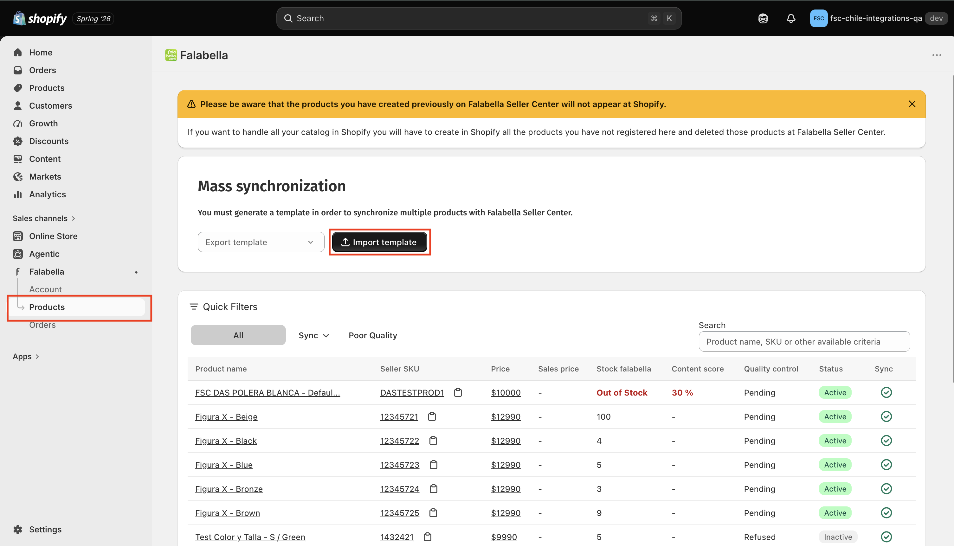The width and height of the screenshot is (954, 546).
Task: Copy SKU 12345724 with clipboard icon
Action: [434, 489]
